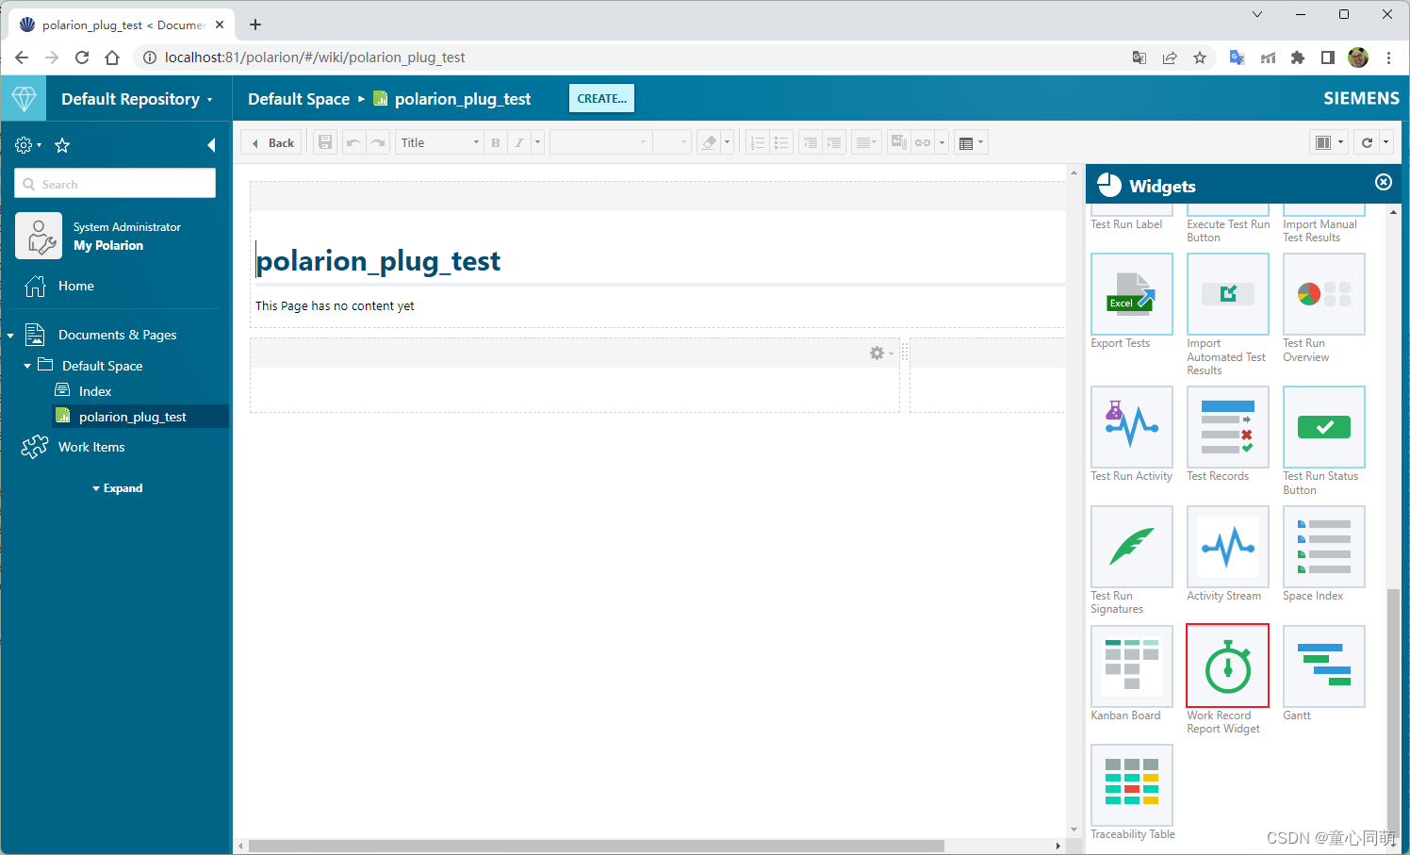The height and width of the screenshot is (855, 1410).
Task: Click the insert image attachment icon
Action: [899, 143]
